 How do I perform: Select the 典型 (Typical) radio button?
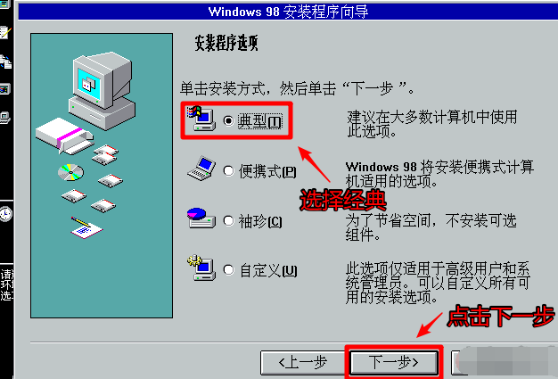click(228, 121)
